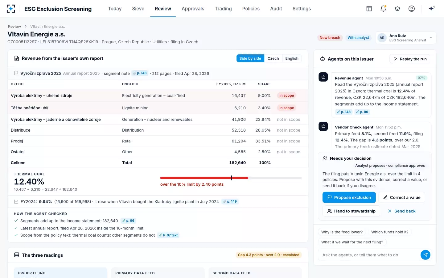This screenshot has height=278, width=444.
Task: Open the Approvals tab
Action: coord(193,9)
